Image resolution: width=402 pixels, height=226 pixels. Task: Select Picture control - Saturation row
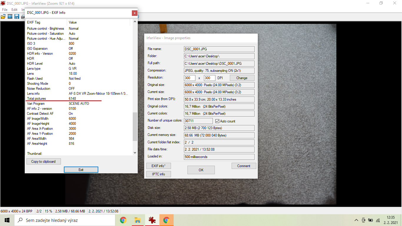click(x=79, y=34)
